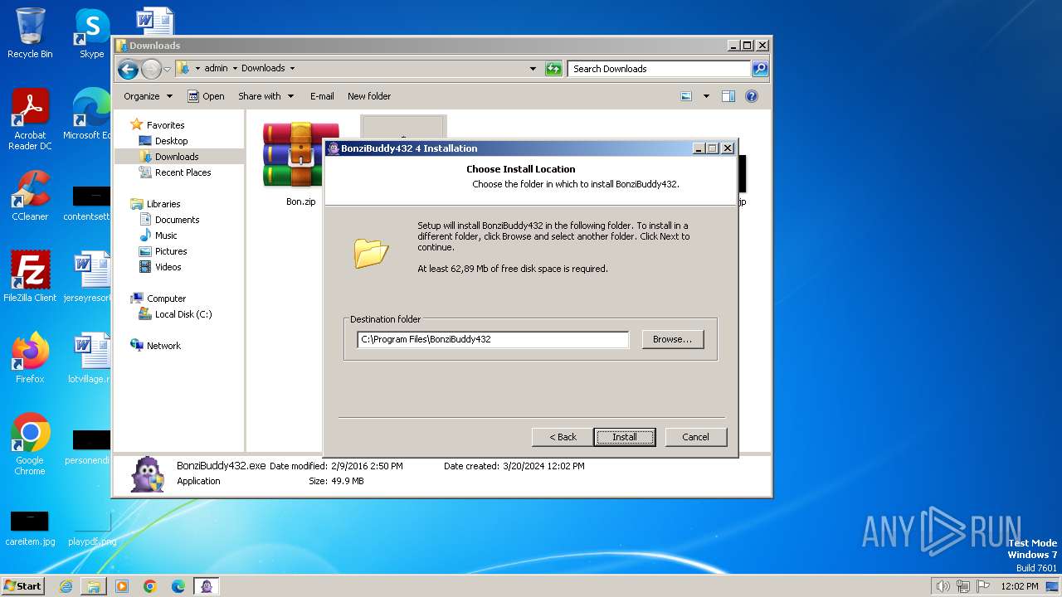Open Windows Explorer taskbar button
This screenshot has height=597, width=1062.
(x=94, y=586)
